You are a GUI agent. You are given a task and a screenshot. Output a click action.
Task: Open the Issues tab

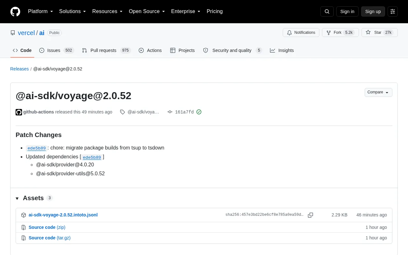click(x=57, y=50)
